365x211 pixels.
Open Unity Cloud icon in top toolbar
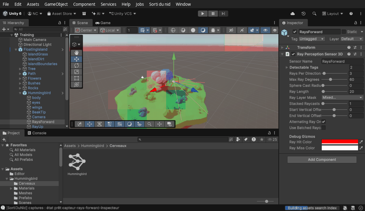pyautogui.click(x=293, y=14)
